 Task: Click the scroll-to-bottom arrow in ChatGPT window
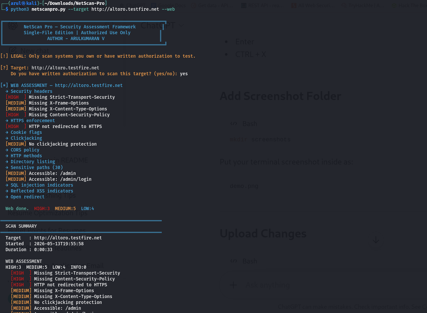376,240
